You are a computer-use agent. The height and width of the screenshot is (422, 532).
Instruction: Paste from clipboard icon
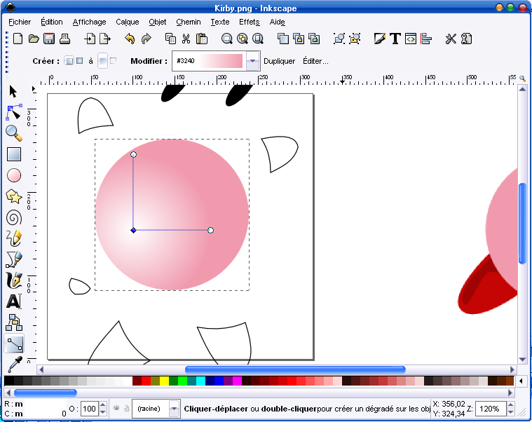[x=202, y=39]
